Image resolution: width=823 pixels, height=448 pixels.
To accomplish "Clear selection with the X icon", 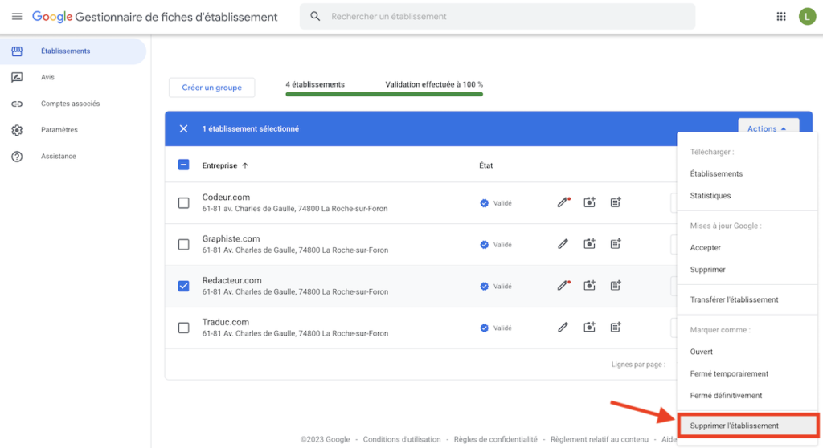I will click(183, 128).
